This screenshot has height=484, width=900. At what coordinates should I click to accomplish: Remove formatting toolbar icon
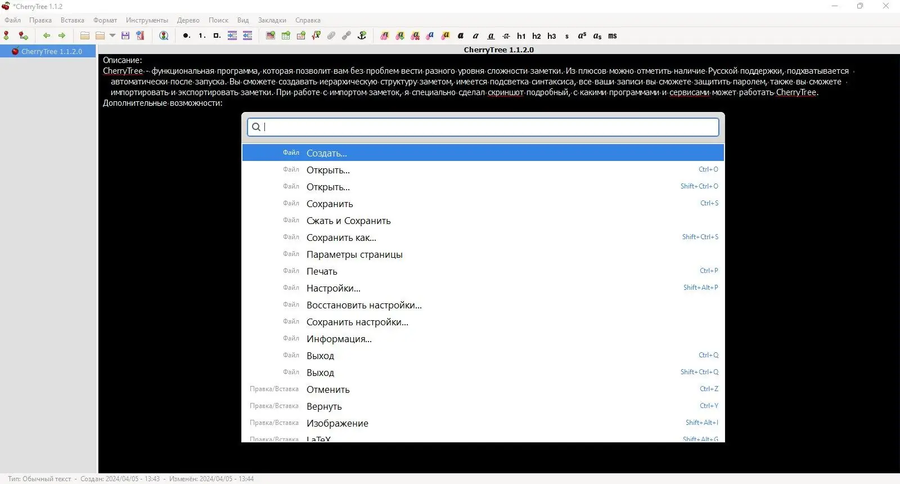(415, 35)
